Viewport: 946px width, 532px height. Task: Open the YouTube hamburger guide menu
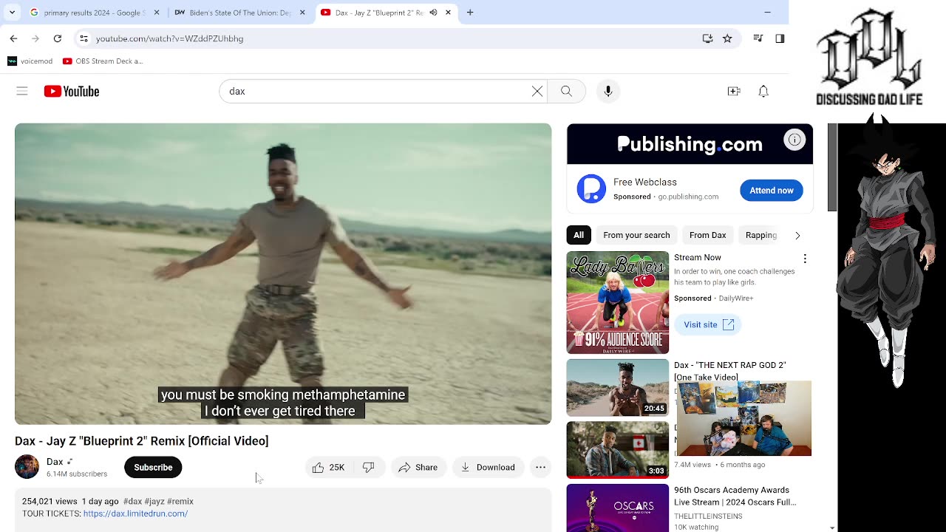(22, 91)
